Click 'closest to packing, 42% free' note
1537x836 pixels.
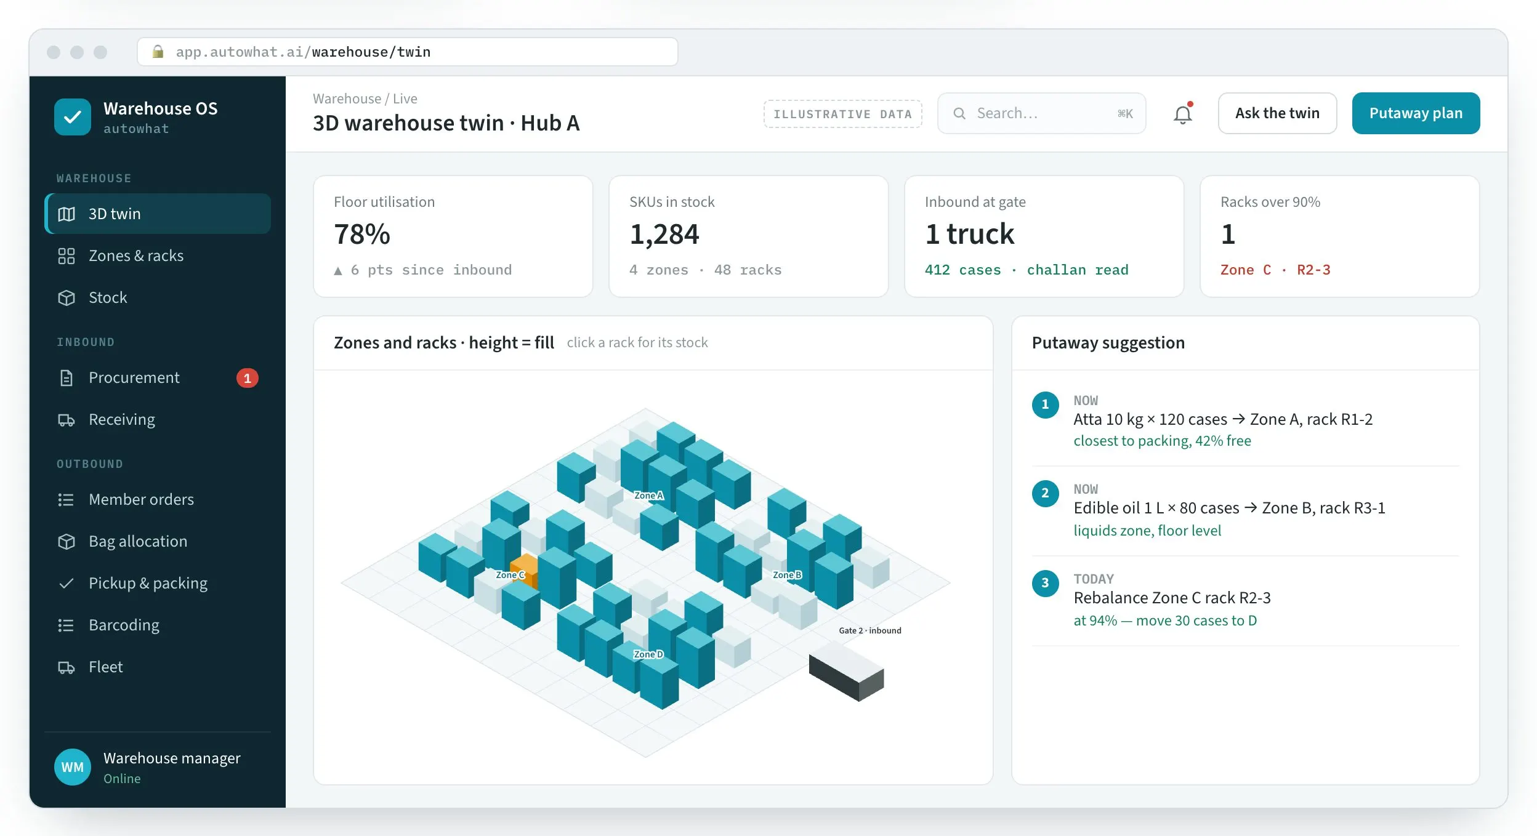click(x=1162, y=441)
